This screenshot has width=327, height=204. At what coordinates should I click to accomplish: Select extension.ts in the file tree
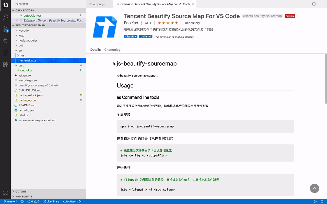48,60
